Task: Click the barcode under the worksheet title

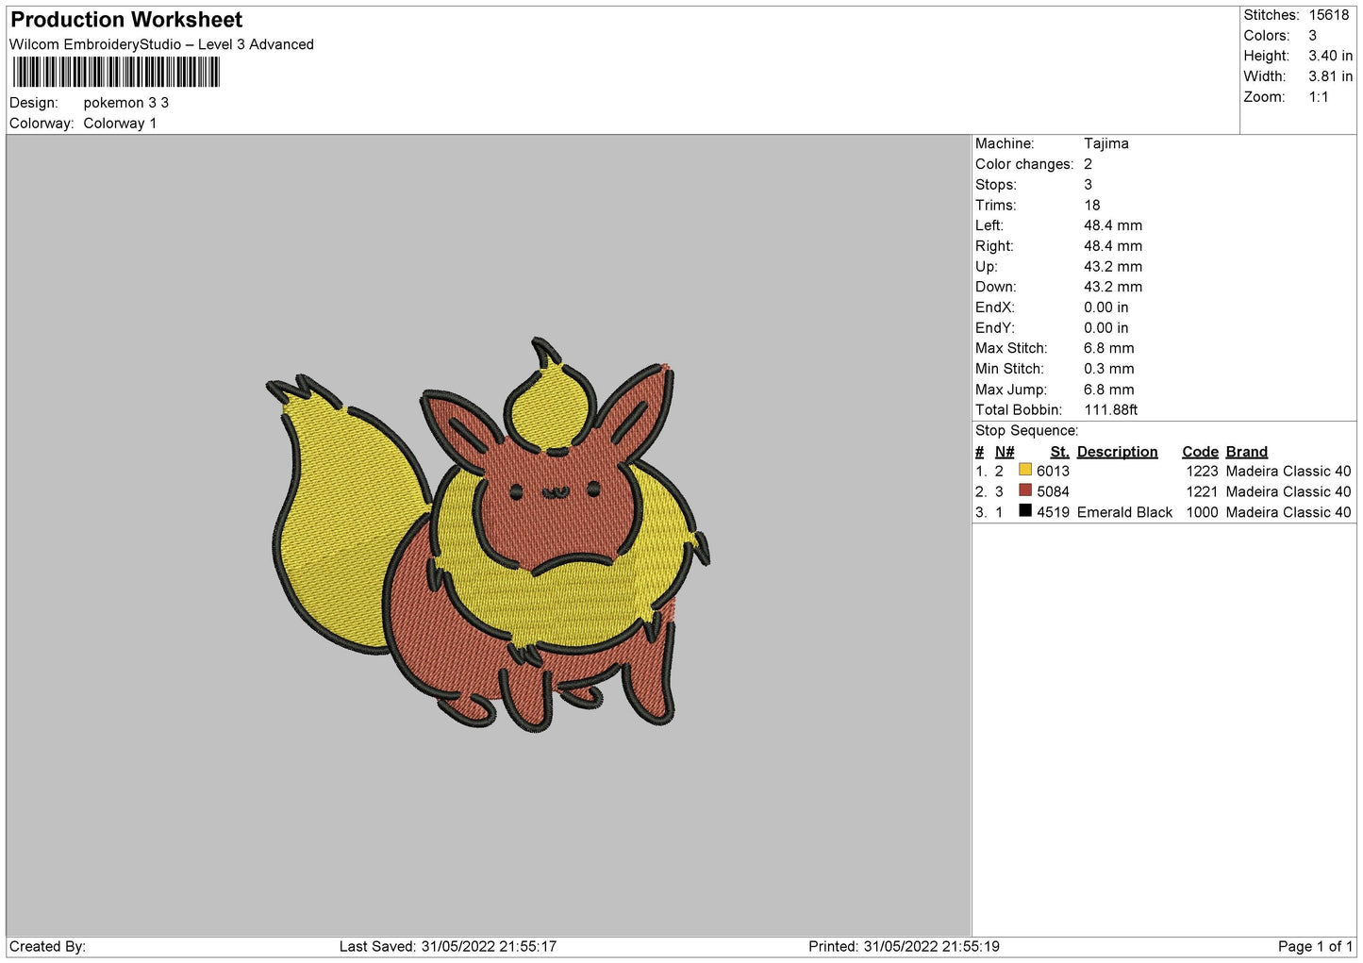Action: point(116,73)
